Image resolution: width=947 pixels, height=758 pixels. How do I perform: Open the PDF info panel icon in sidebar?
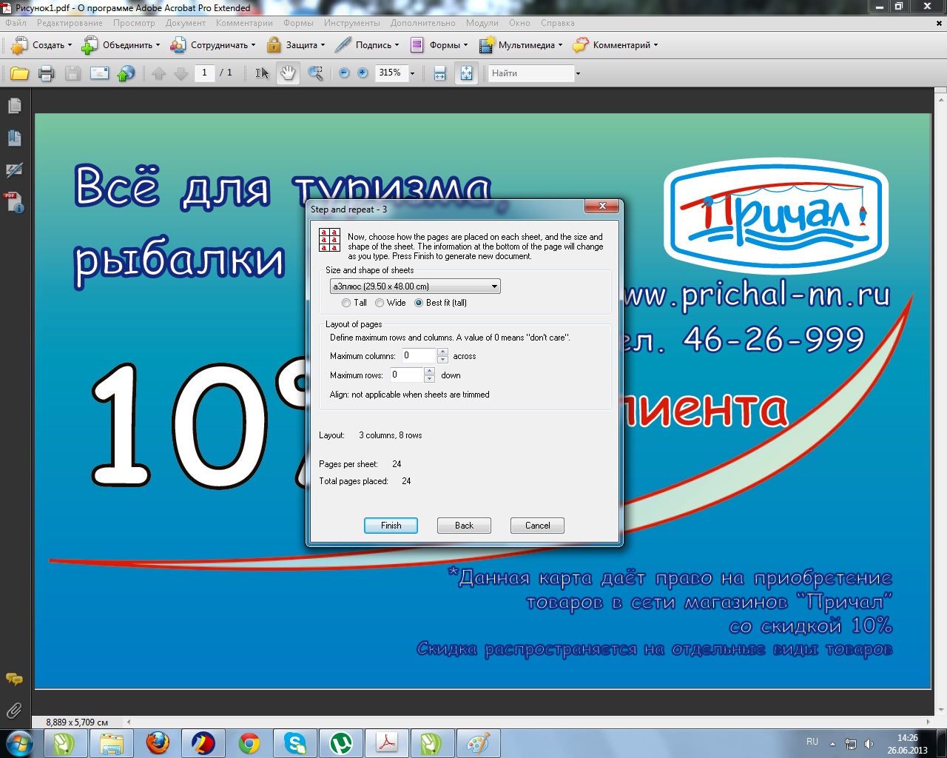click(x=14, y=202)
